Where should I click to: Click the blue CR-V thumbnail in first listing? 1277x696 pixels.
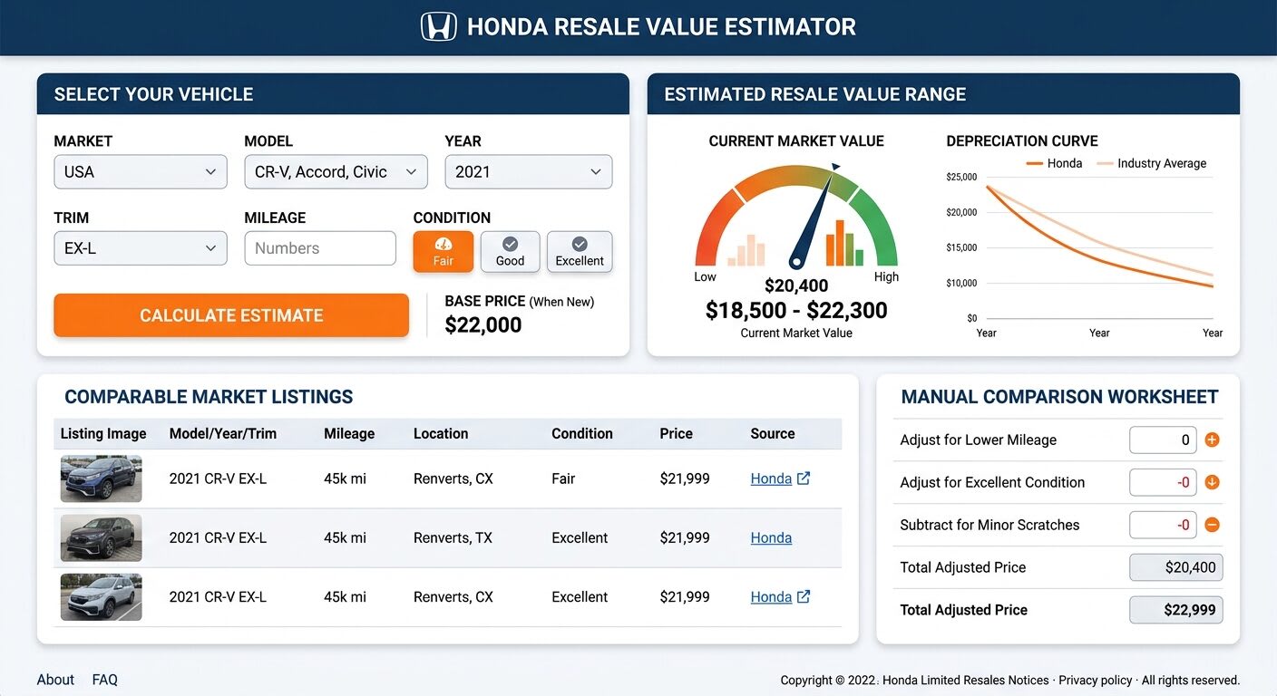(101, 478)
